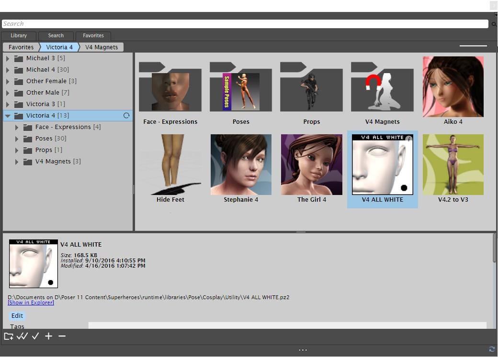The image size is (498, 357).
Task: Click the Tags input field
Action: [287, 325]
